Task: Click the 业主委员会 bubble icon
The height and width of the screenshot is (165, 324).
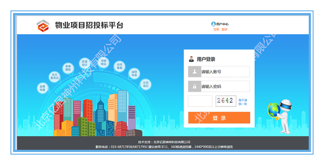Action: [55, 76]
